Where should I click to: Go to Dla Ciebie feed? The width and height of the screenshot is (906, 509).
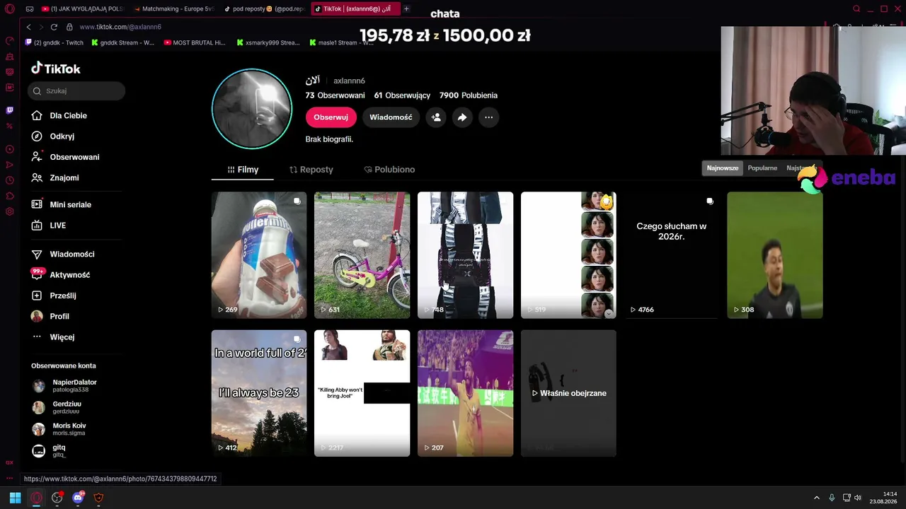pos(68,115)
